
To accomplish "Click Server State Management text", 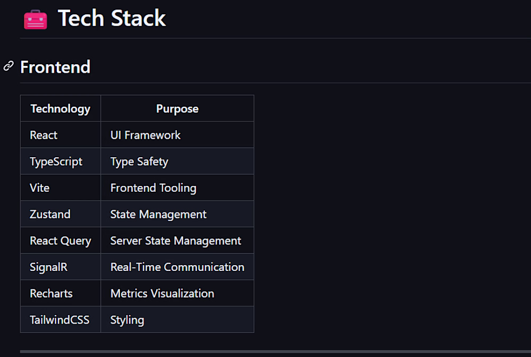I will pyautogui.click(x=176, y=241).
